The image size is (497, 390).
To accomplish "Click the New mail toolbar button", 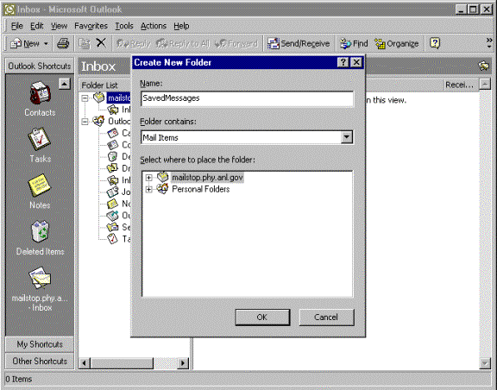I will click(x=25, y=43).
